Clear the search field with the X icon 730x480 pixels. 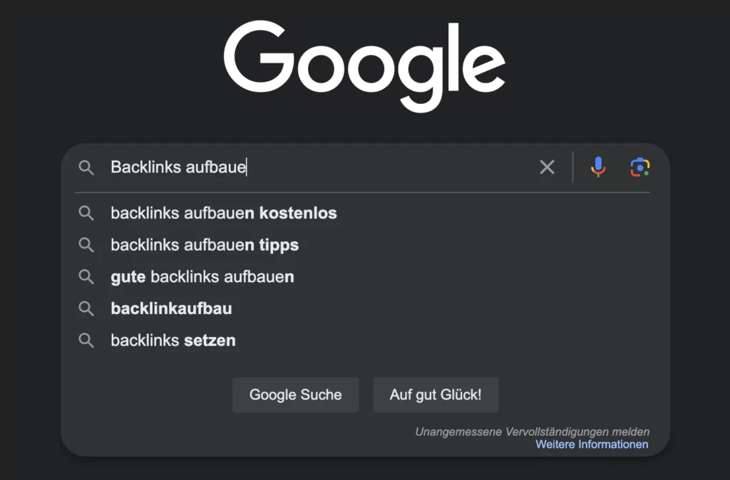pyautogui.click(x=547, y=167)
